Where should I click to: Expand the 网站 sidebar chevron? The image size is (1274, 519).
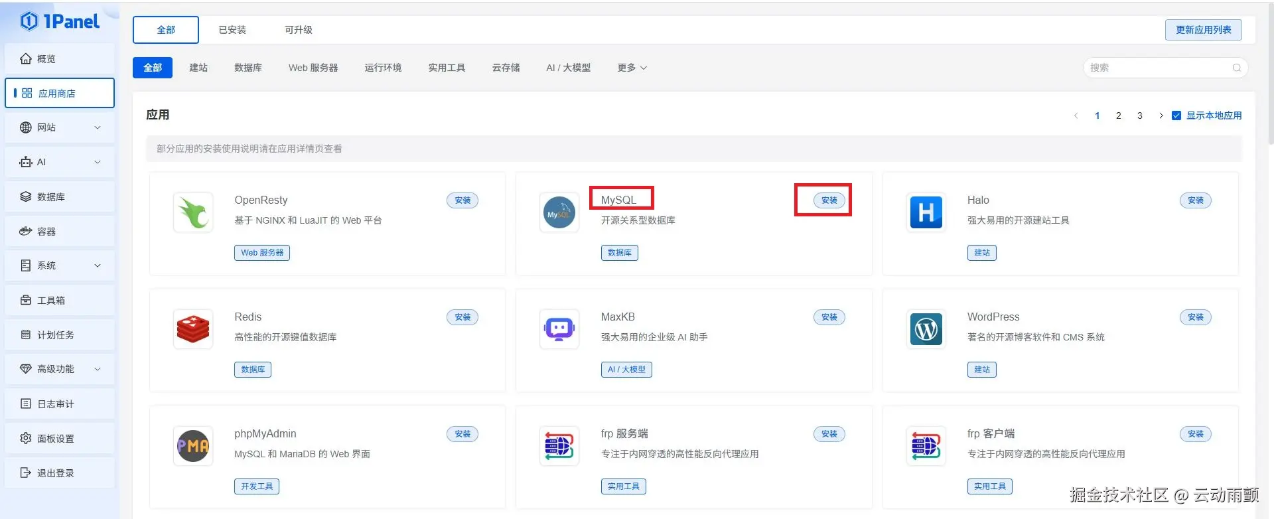pos(98,127)
